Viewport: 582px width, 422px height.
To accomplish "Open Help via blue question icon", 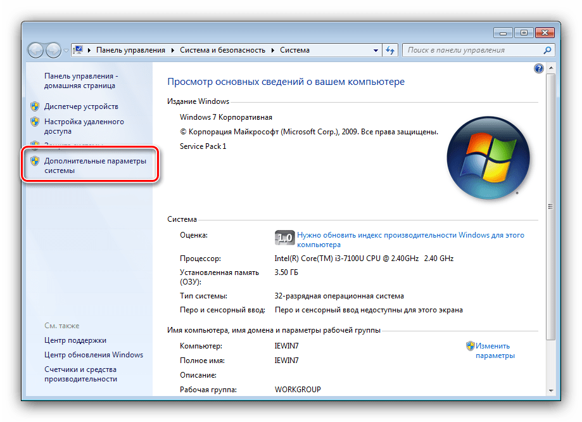I will coord(538,68).
